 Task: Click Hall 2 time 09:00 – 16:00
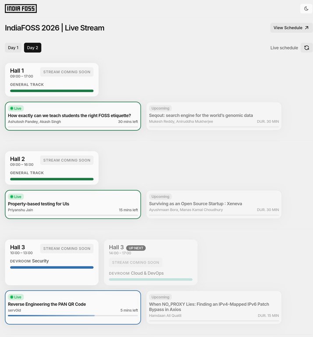21,165
